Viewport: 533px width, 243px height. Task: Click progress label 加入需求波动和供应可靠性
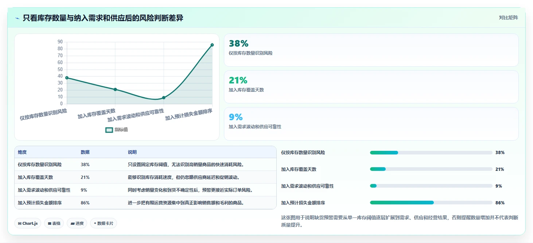click(x=307, y=186)
